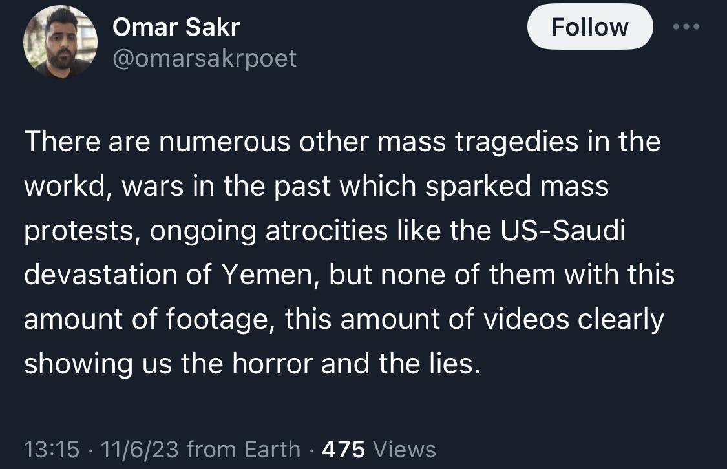Click the 'Views' label text

405,448
